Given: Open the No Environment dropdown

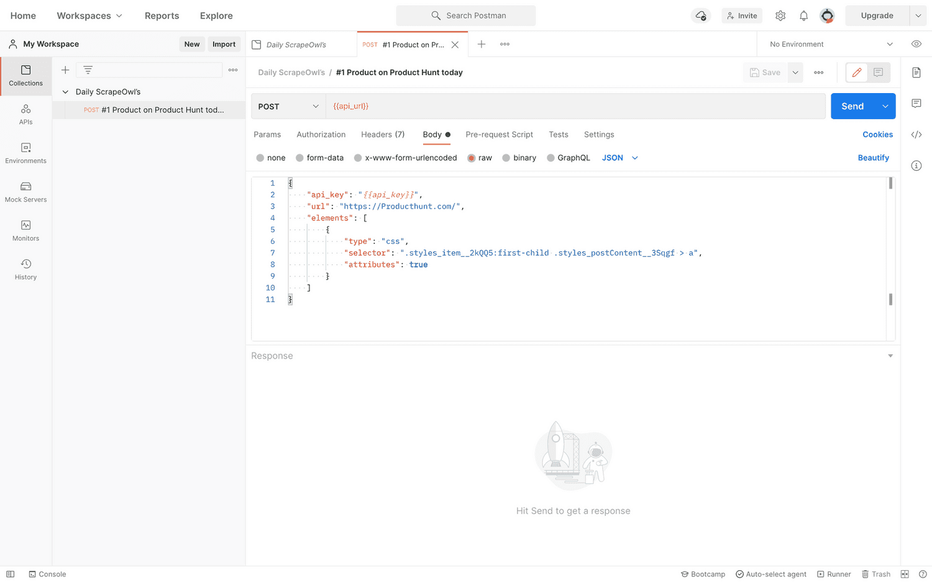Looking at the screenshot, I should [829, 44].
